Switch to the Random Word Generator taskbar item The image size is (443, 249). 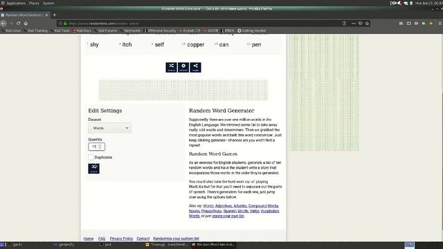[x=213, y=245]
